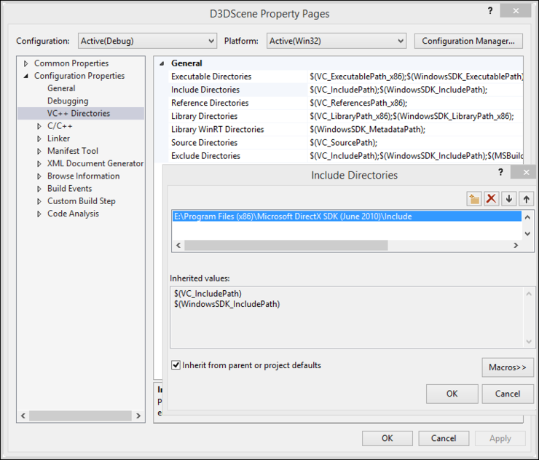539x460 pixels.
Task: Toggle Inherit from parent or project defaults
Action: tap(176, 365)
